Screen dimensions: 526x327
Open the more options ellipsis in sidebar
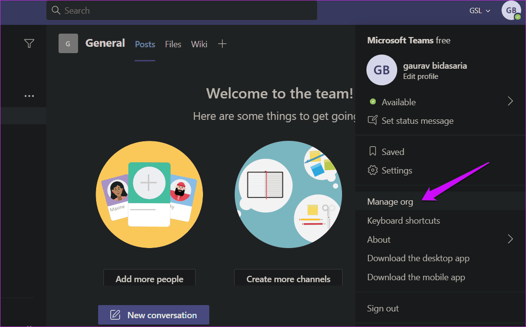pos(29,96)
